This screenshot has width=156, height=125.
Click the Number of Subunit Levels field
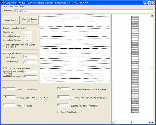(x=9, y=89)
